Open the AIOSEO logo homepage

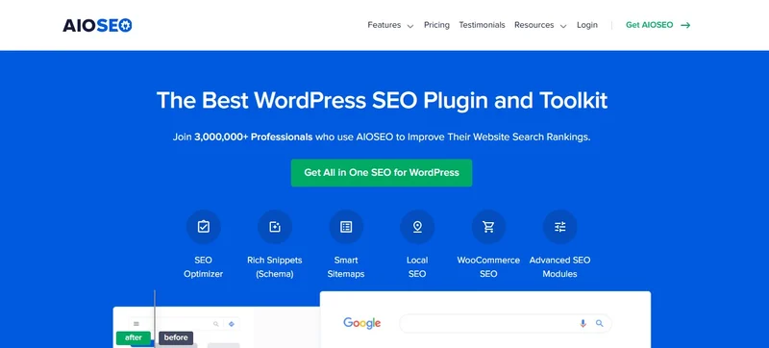97,25
